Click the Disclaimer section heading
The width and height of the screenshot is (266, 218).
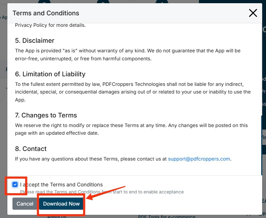click(x=34, y=41)
